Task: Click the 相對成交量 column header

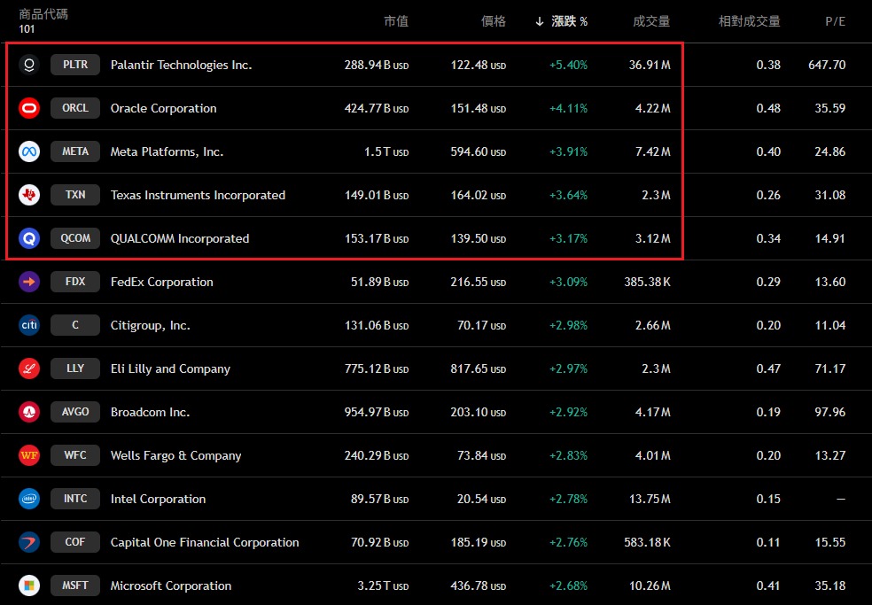Action: coord(749,21)
